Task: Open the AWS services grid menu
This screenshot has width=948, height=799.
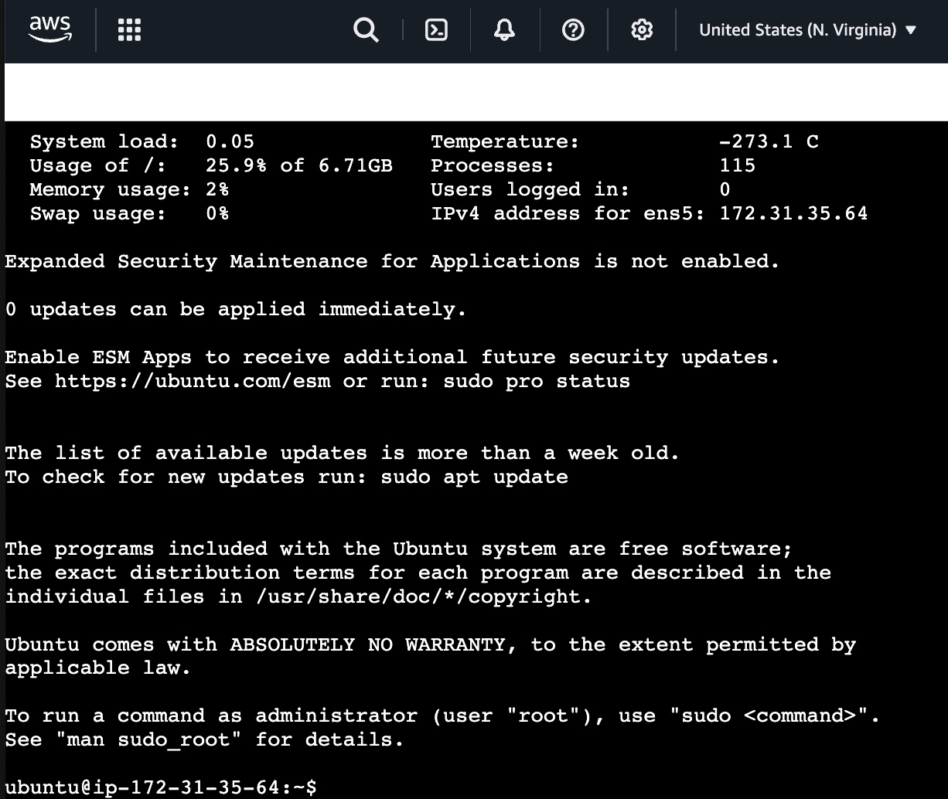Action: 129,30
